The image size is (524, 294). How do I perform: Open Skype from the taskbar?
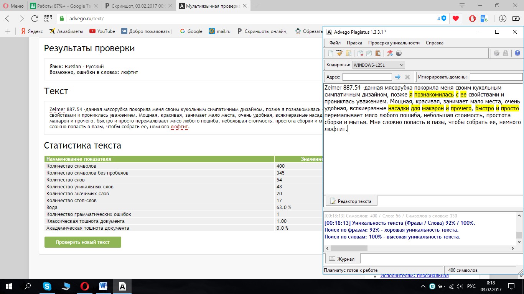pyautogui.click(x=47, y=286)
